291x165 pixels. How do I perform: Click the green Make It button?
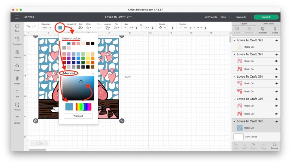tap(266, 17)
